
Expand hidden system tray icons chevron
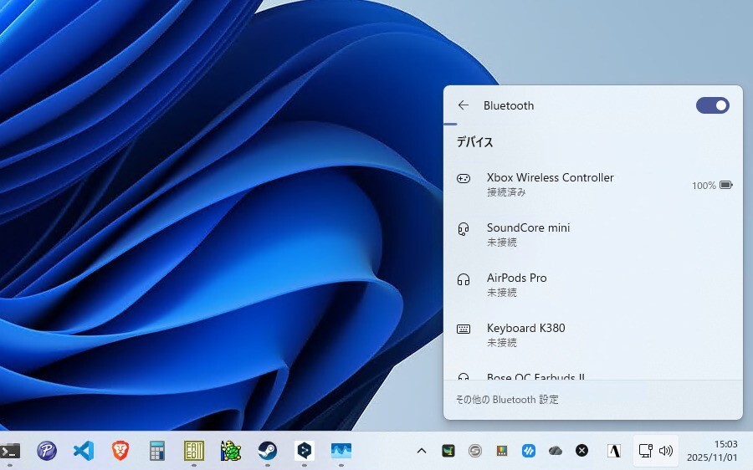[422, 451]
